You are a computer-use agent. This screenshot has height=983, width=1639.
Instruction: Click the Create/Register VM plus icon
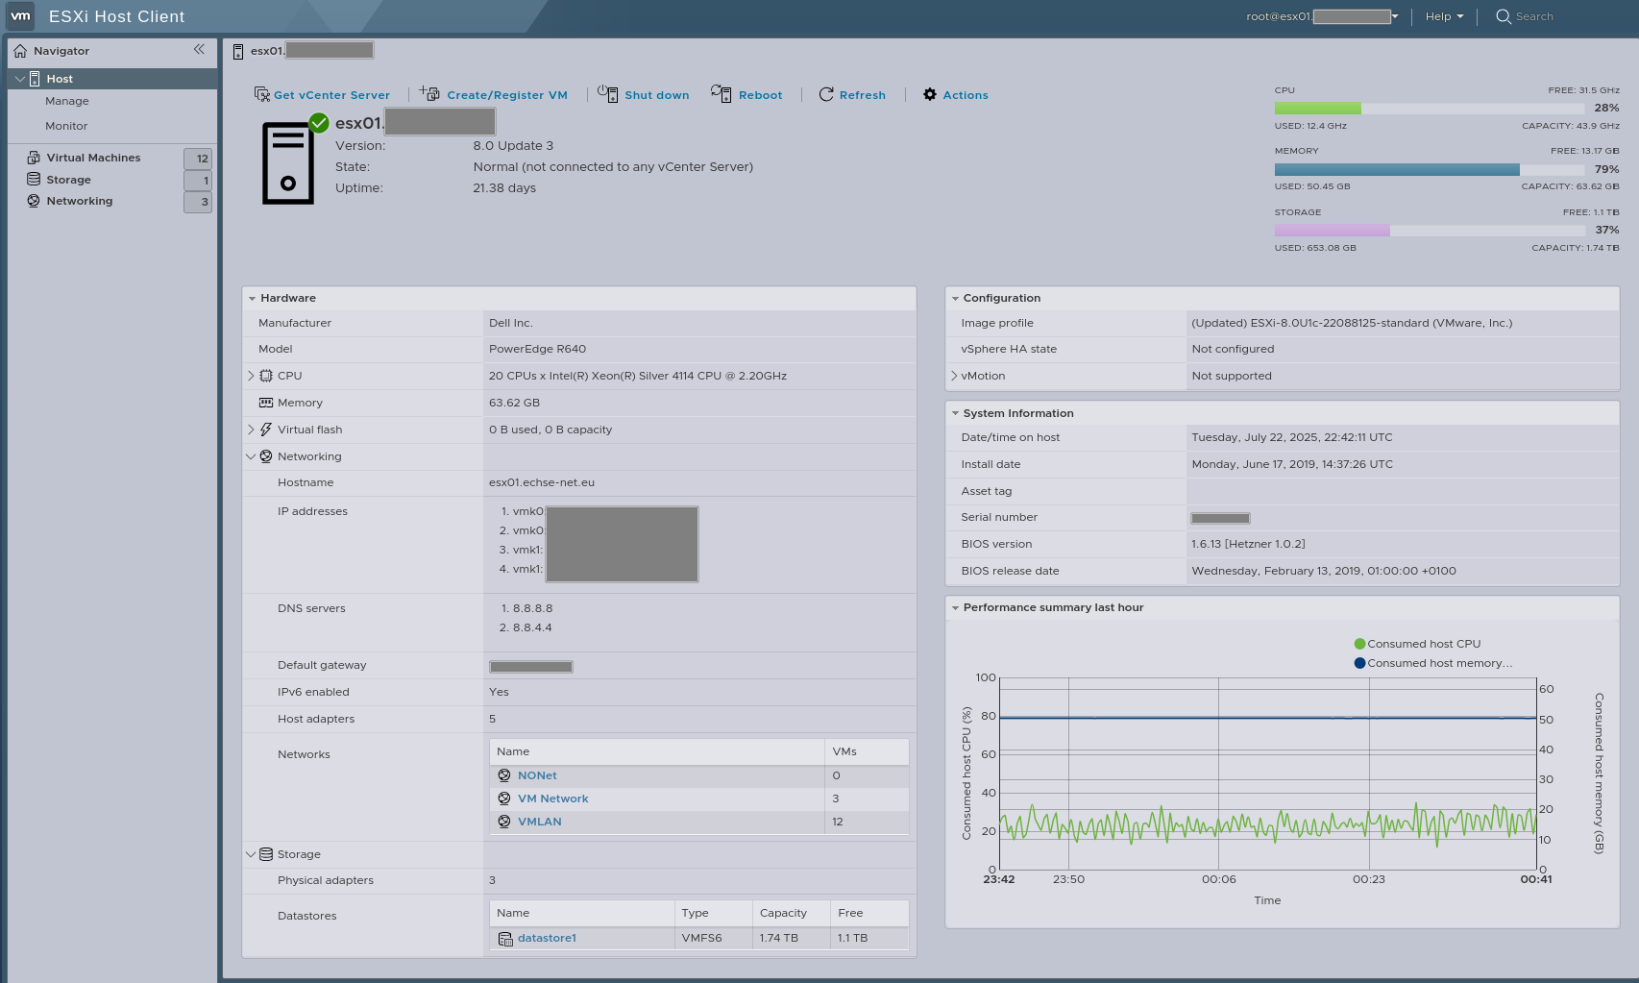coord(429,93)
